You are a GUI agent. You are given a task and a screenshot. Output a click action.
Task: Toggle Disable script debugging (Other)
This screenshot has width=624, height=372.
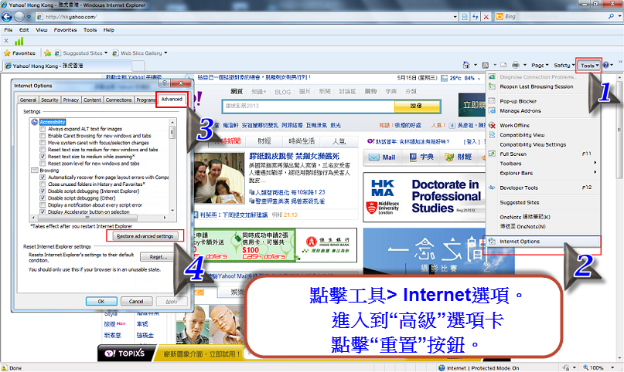(x=43, y=198)
